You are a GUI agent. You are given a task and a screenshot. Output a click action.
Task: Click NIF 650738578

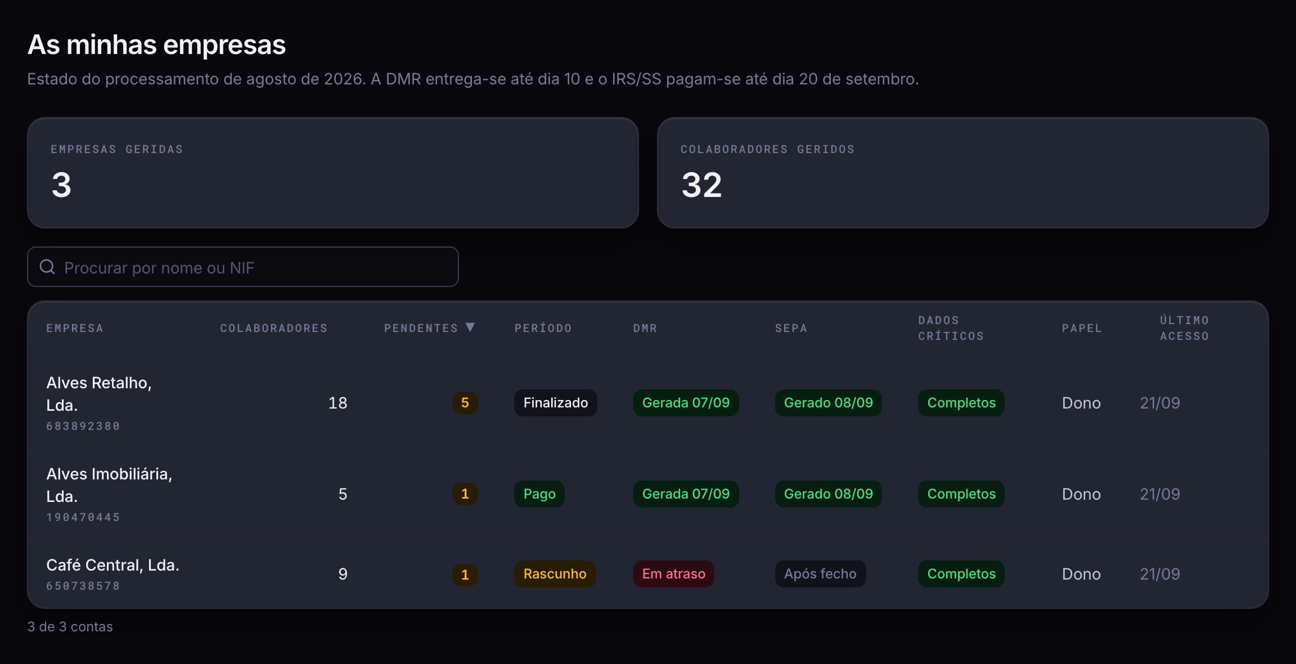(83, 586)
